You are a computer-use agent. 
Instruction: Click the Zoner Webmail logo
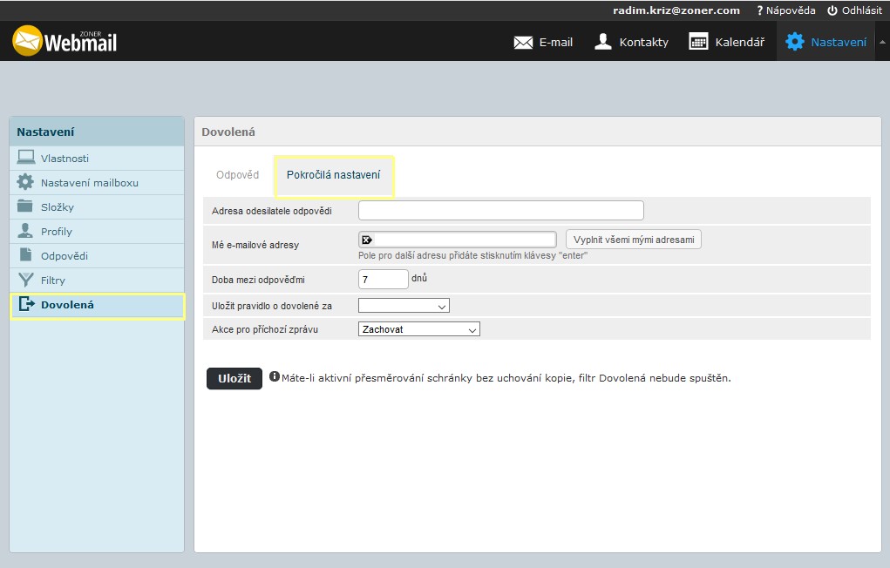[x=65, y=41]
